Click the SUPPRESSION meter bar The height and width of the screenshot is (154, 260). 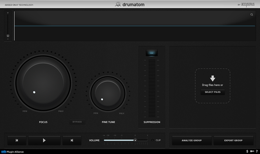coord(152,89)
